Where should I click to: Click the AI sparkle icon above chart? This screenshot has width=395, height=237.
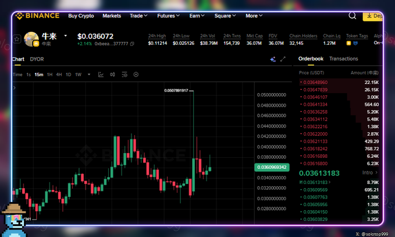coord(273,59)
